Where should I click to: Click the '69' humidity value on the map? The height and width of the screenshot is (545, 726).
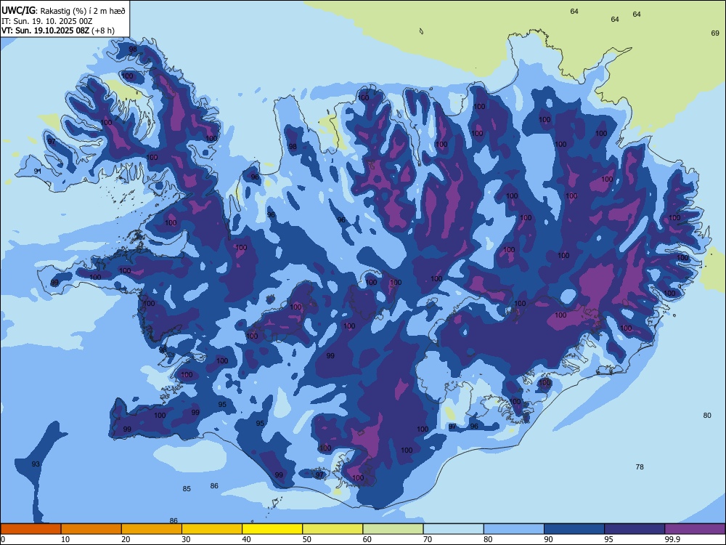(x=715, y=33)
